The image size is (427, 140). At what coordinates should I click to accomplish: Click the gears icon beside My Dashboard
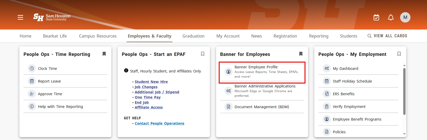click(327, 69)
